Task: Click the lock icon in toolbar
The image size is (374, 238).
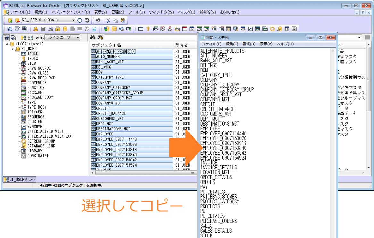Action: (58, 29)
